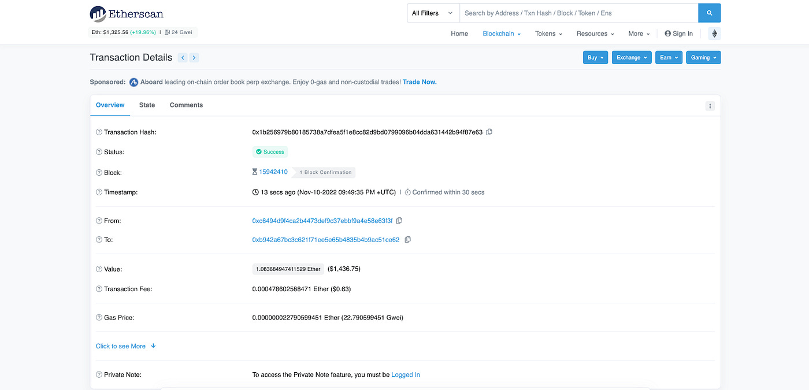The width and height of the screenshot is (809, 390).
Task: Copy the To address to clipboard
Action: click(407, 240)
